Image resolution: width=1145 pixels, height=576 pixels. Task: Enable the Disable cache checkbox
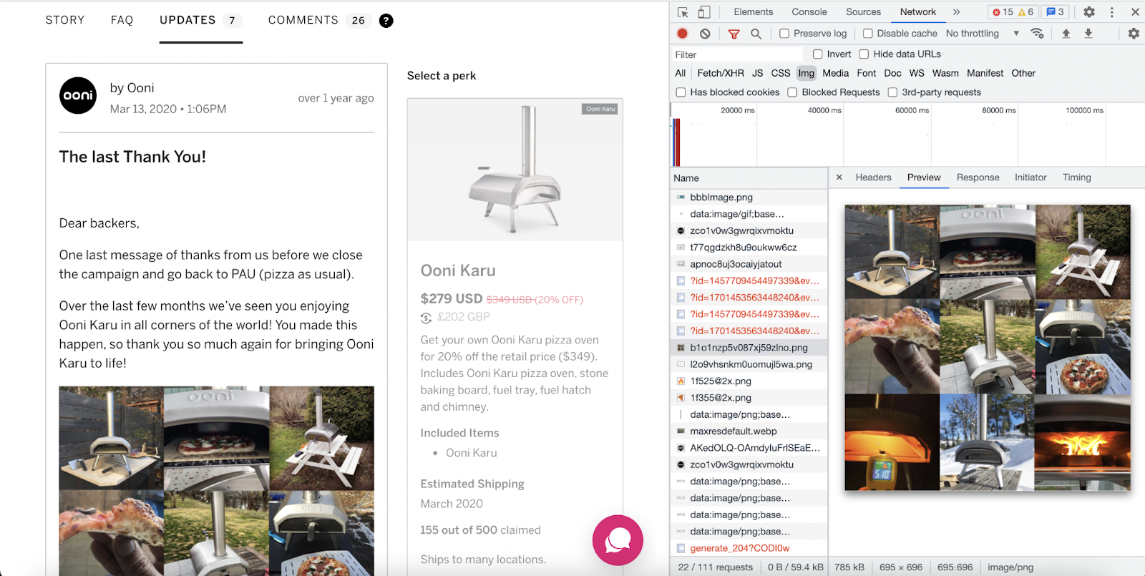click(868, 34)
